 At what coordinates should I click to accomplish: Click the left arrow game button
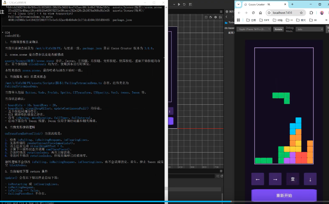pyautogui.click(x=258, y=179)
